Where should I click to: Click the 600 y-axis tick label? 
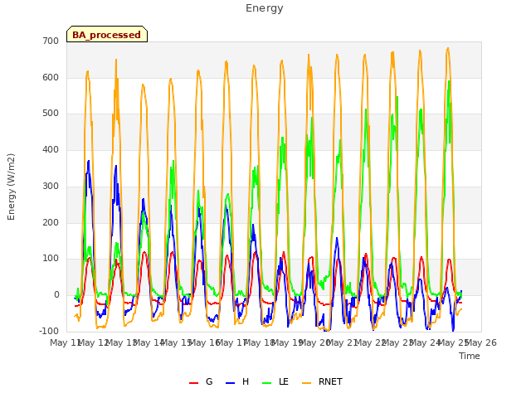click(x=51, y=77)
